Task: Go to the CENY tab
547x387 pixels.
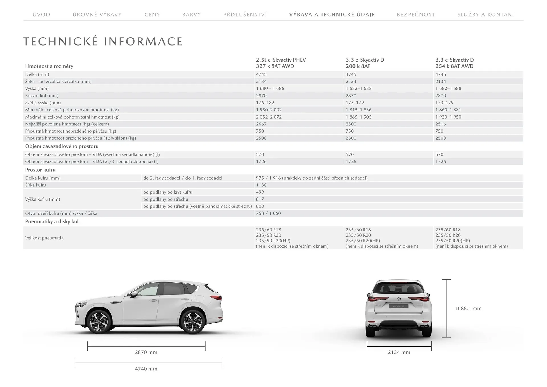Action: [x=152, y=15]
